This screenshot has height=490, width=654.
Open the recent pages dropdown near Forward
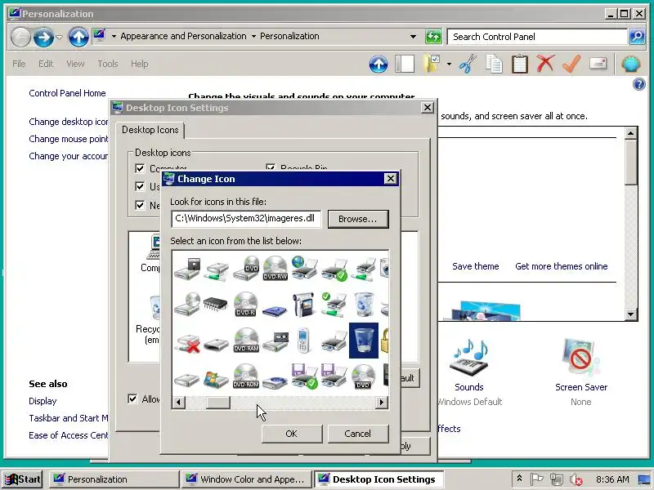pyautogui.click(x=59, y=38)
